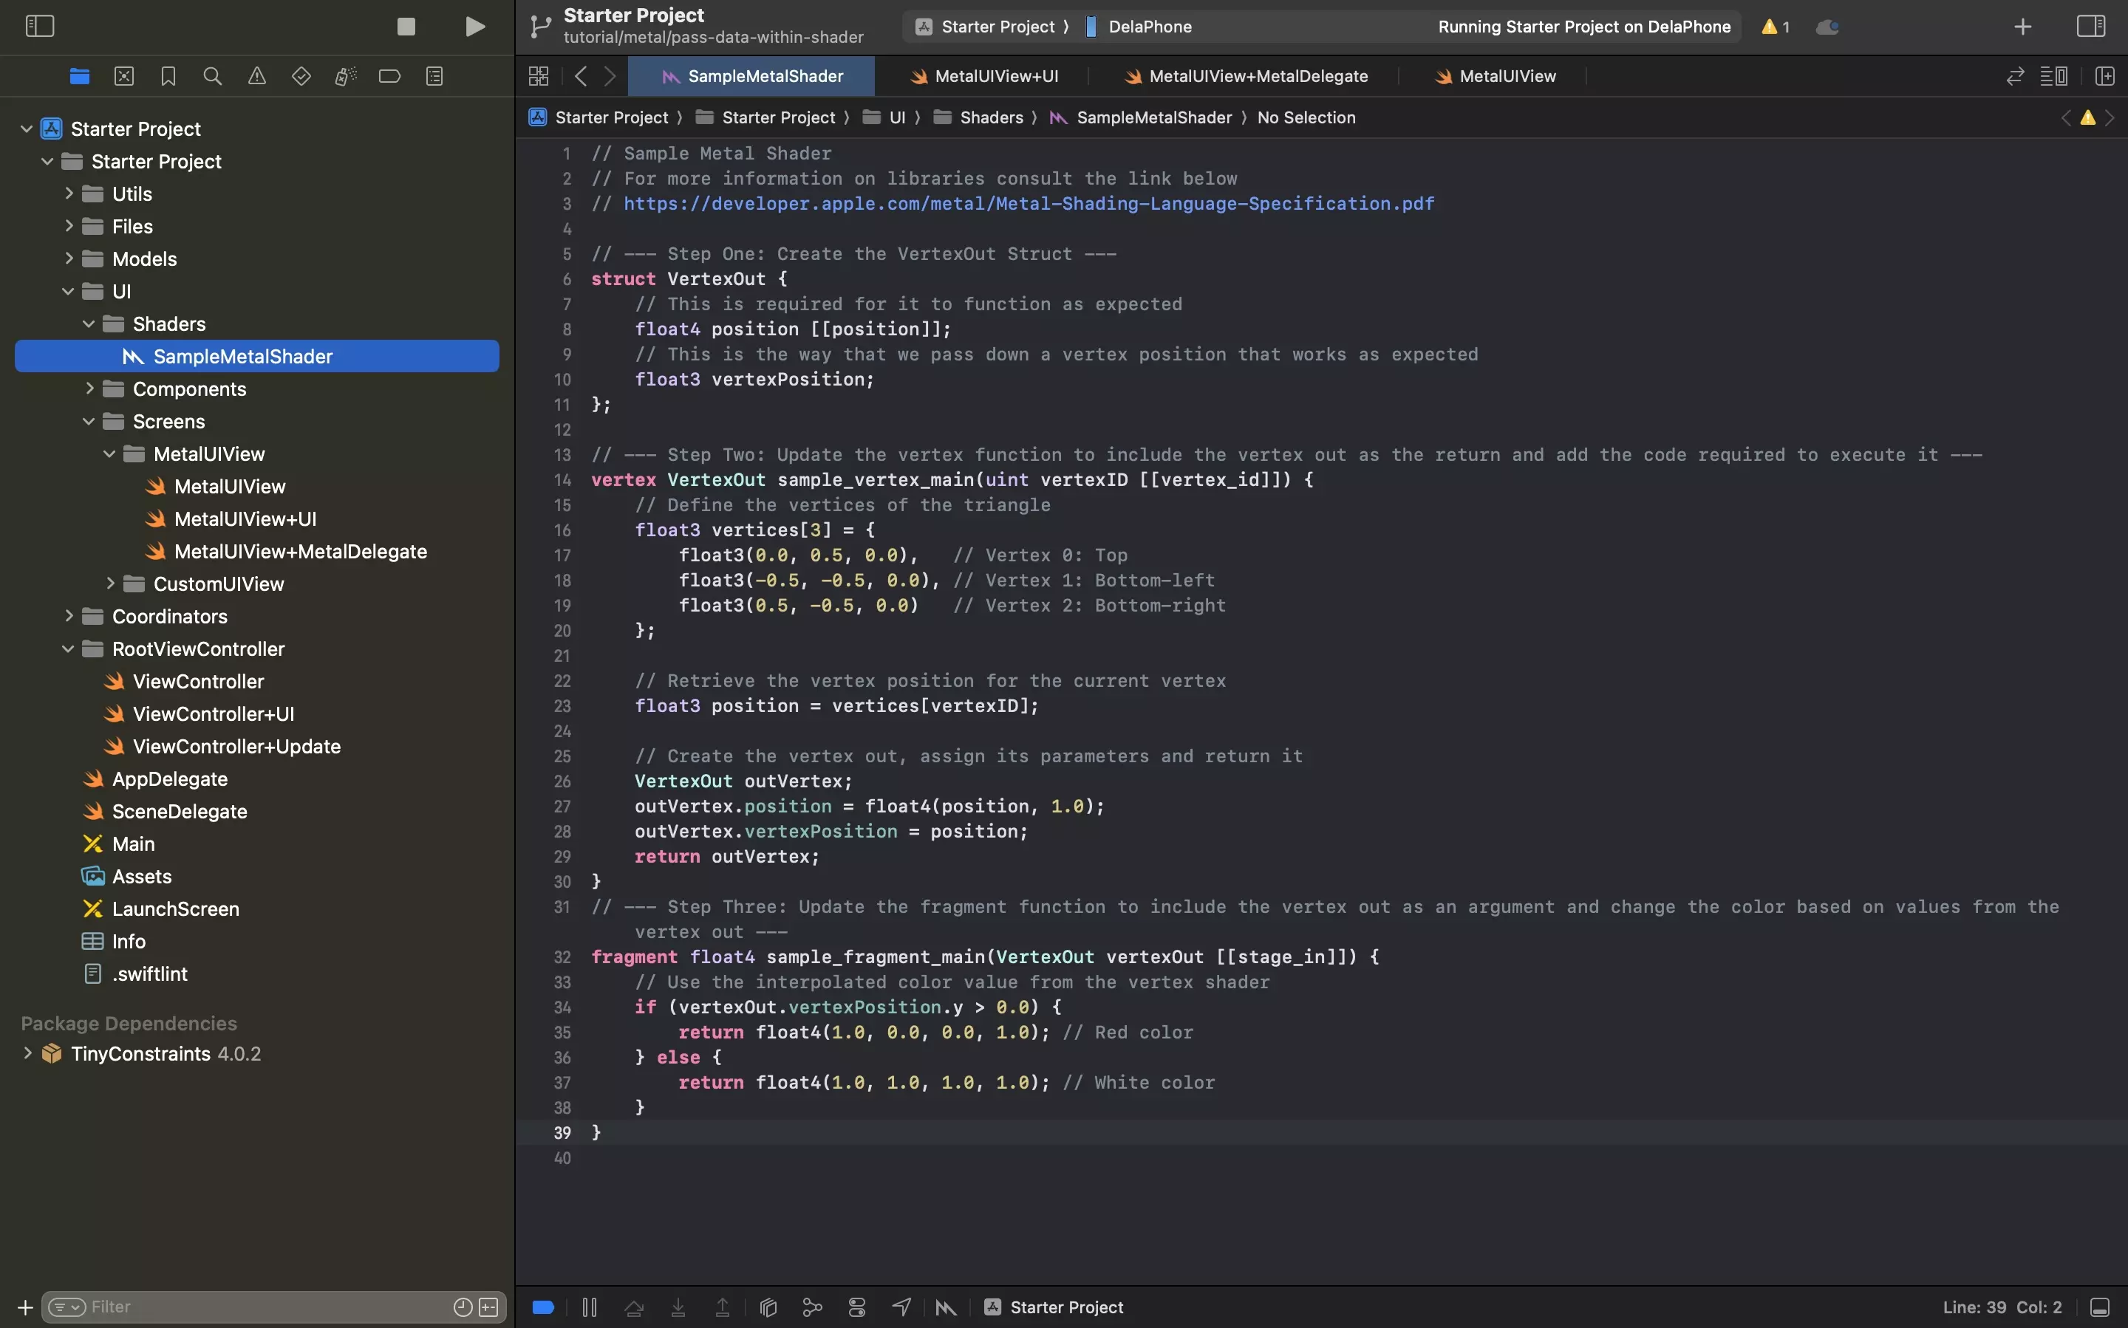Select the warning indicator icon
This screenshot has width=2128, height=1328.
[1767, 26]
